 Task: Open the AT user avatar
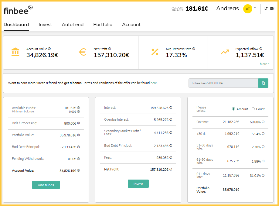click(248, 9)
